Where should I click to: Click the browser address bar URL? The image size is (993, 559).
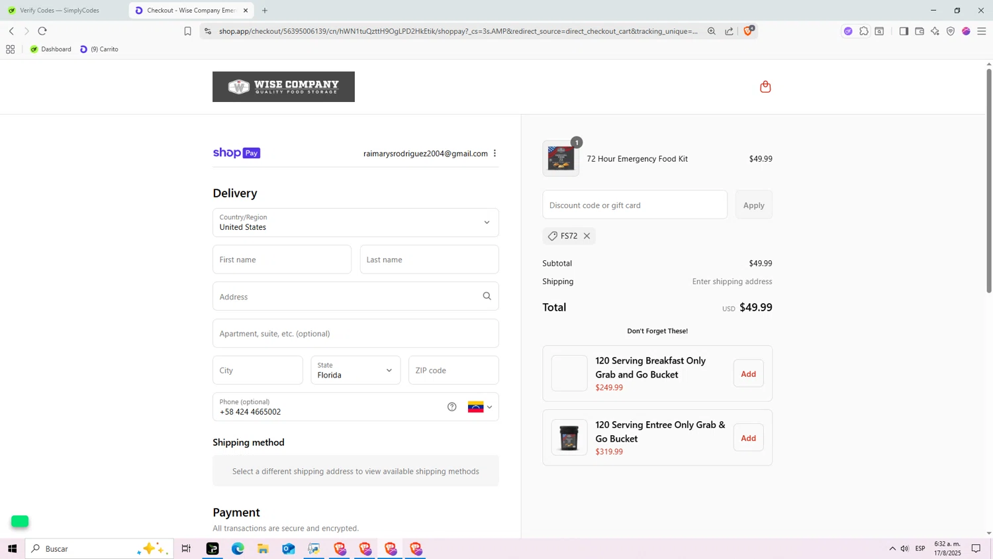click(458, 31)
